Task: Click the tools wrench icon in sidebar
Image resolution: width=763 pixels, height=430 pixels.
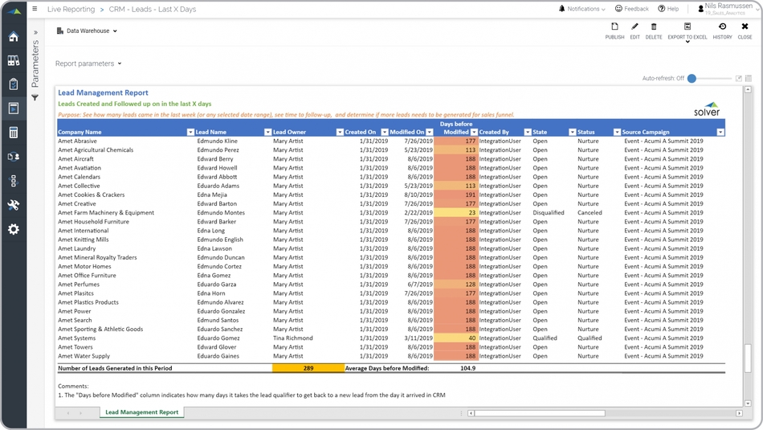Action: 14,205
